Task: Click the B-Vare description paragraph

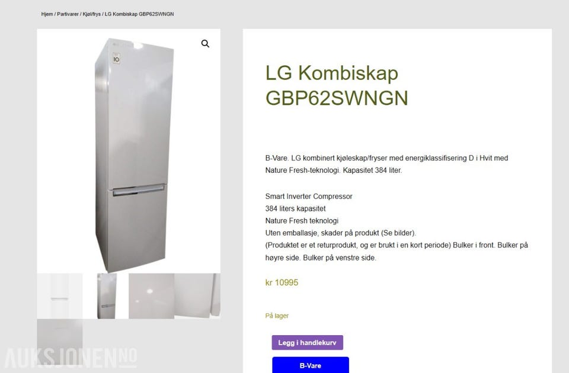Action: tap(386, 164)
